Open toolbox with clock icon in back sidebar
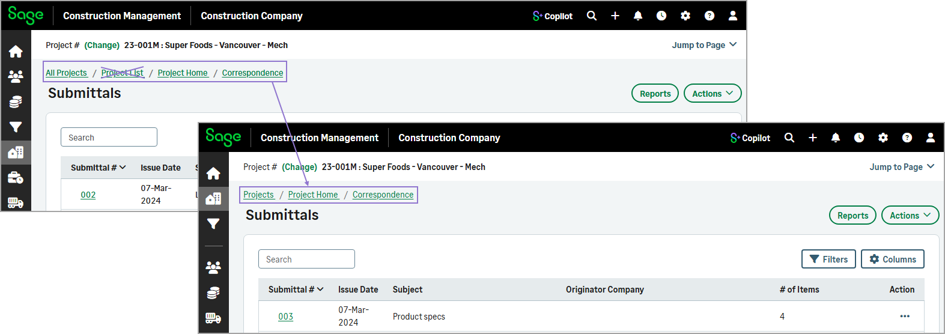The width and height of the screenshot is (945, 334). click(x=16, y=178)
